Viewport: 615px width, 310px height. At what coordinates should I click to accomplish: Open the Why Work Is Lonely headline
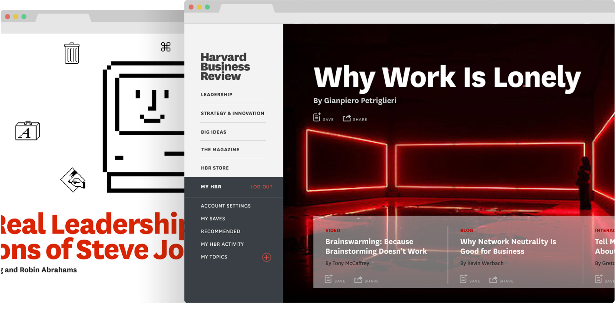tap(447, 78)
